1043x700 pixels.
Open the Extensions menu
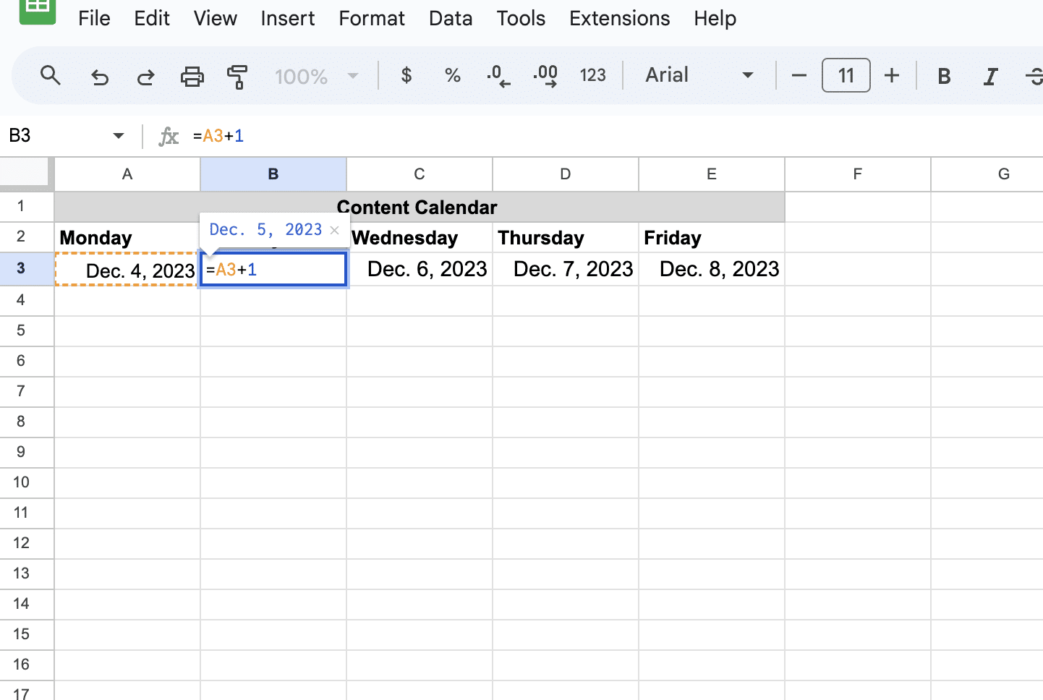[x=619, y=18]
